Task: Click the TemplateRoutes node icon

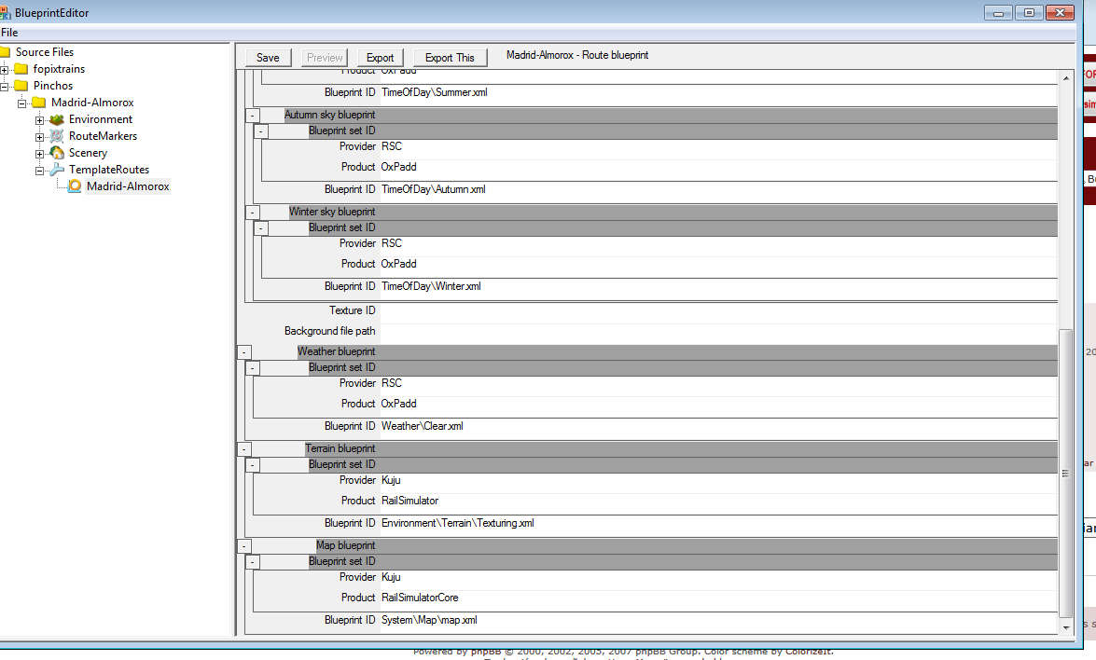Action: coord(57,170)
